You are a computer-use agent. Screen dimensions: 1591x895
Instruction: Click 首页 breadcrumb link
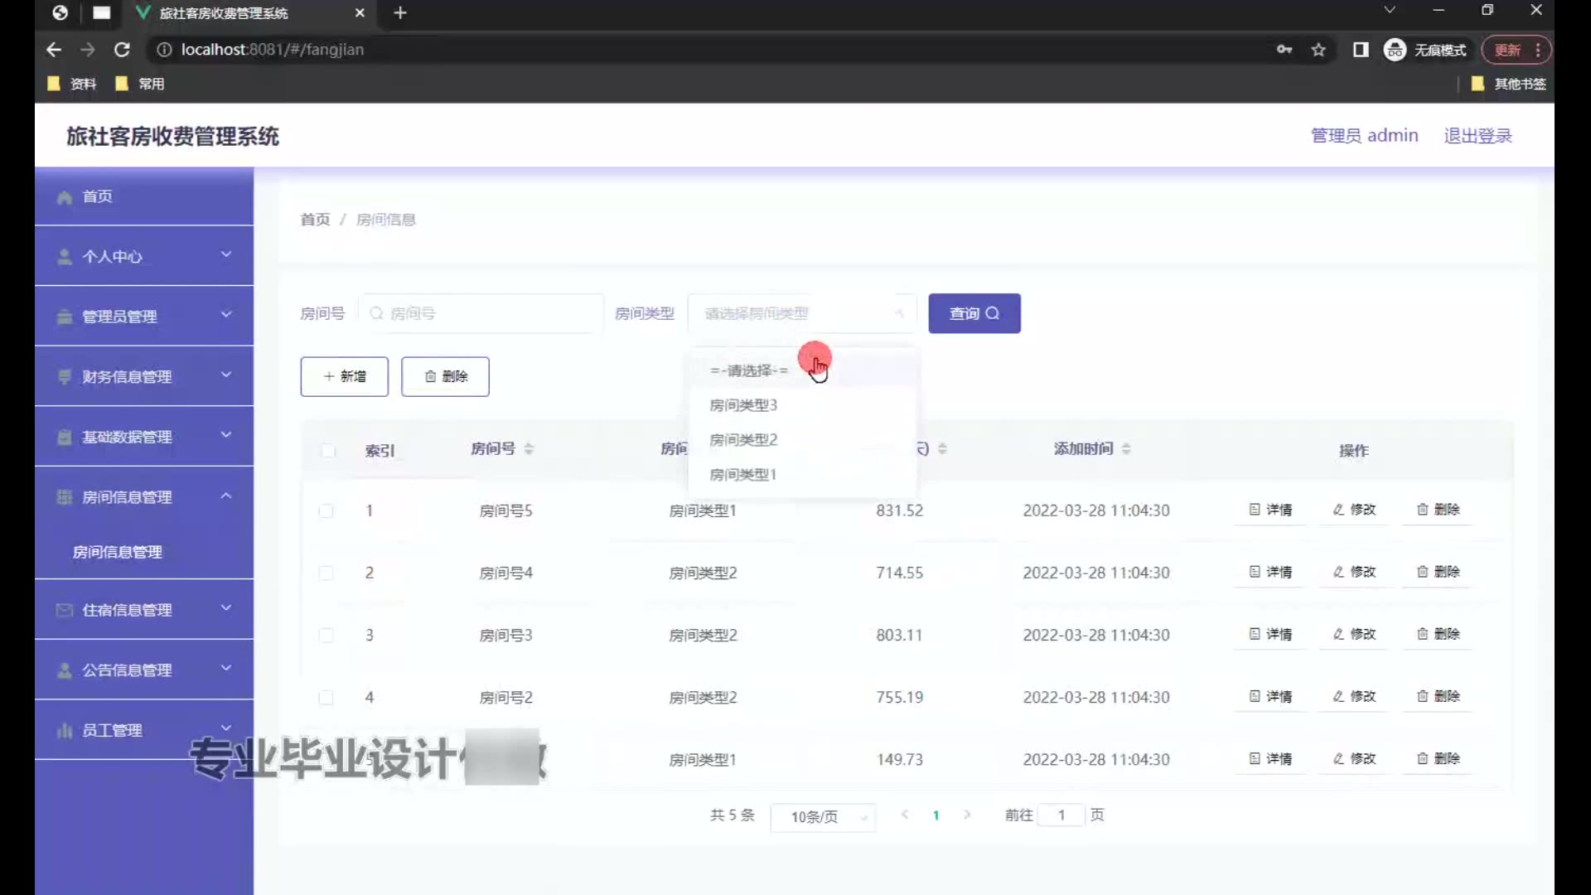coord(315,220)
